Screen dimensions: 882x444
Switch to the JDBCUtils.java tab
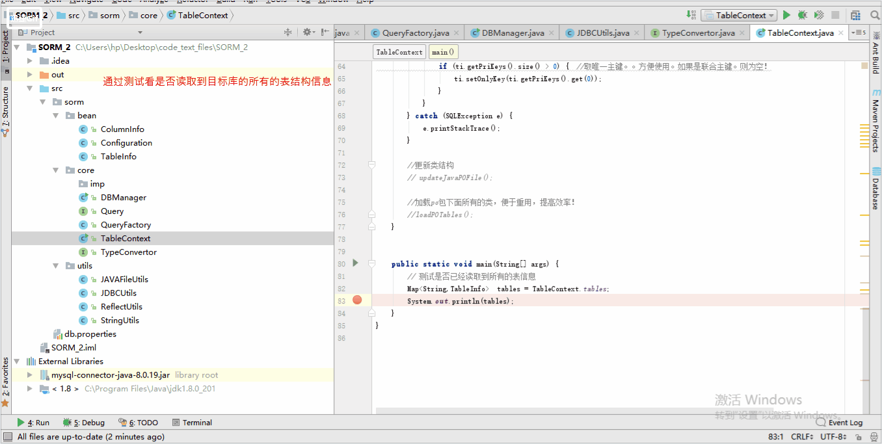[x=602, y=33]
